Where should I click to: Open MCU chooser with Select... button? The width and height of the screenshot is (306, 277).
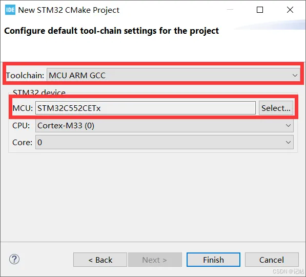276,108
